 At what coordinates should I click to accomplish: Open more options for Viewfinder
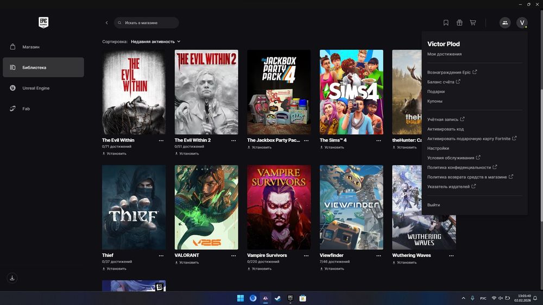click(x=379, y=256)
